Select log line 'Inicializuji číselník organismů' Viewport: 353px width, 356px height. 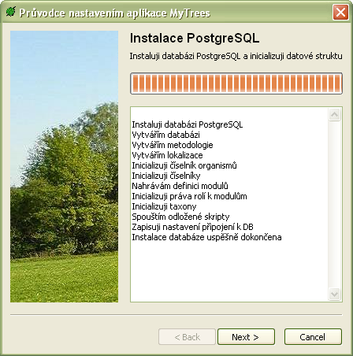point(184,165)
